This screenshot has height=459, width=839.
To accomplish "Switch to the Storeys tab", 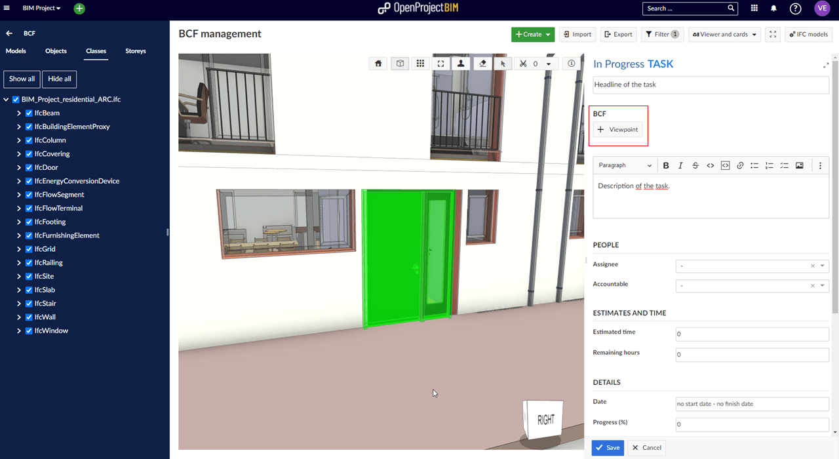I will (136, 51).
